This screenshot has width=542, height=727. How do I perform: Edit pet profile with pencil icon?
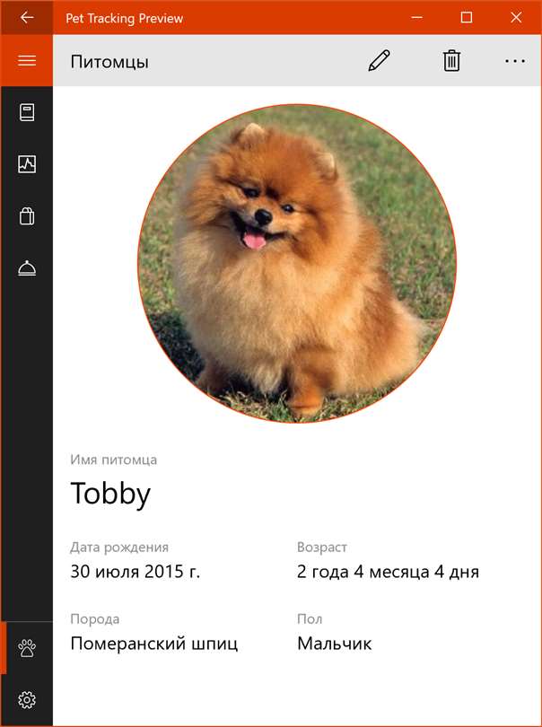click(x=379, y=61)
